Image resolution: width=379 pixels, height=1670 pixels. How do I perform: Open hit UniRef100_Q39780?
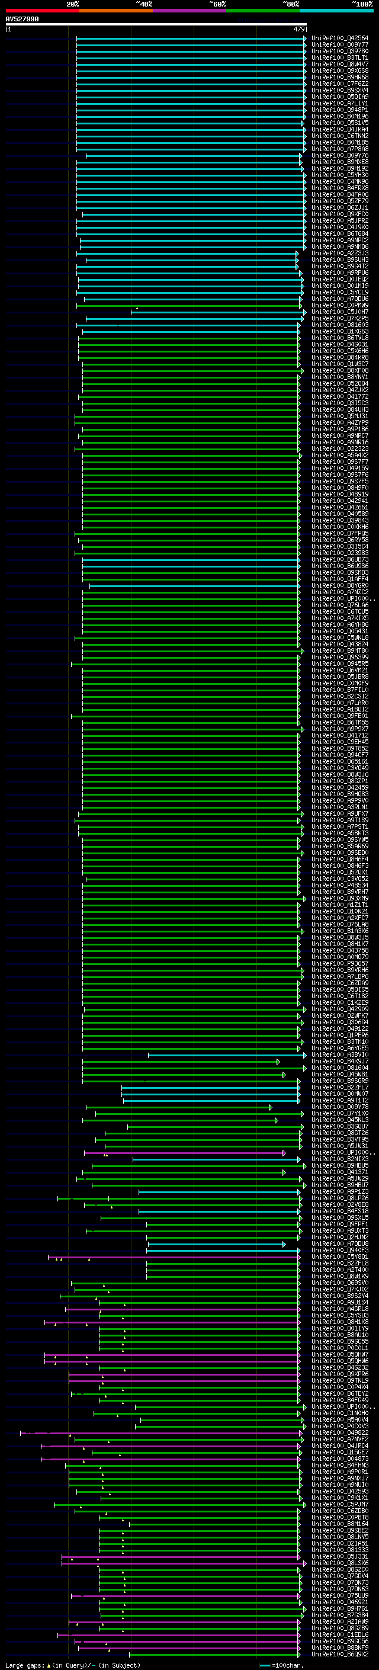coord(339,51)
